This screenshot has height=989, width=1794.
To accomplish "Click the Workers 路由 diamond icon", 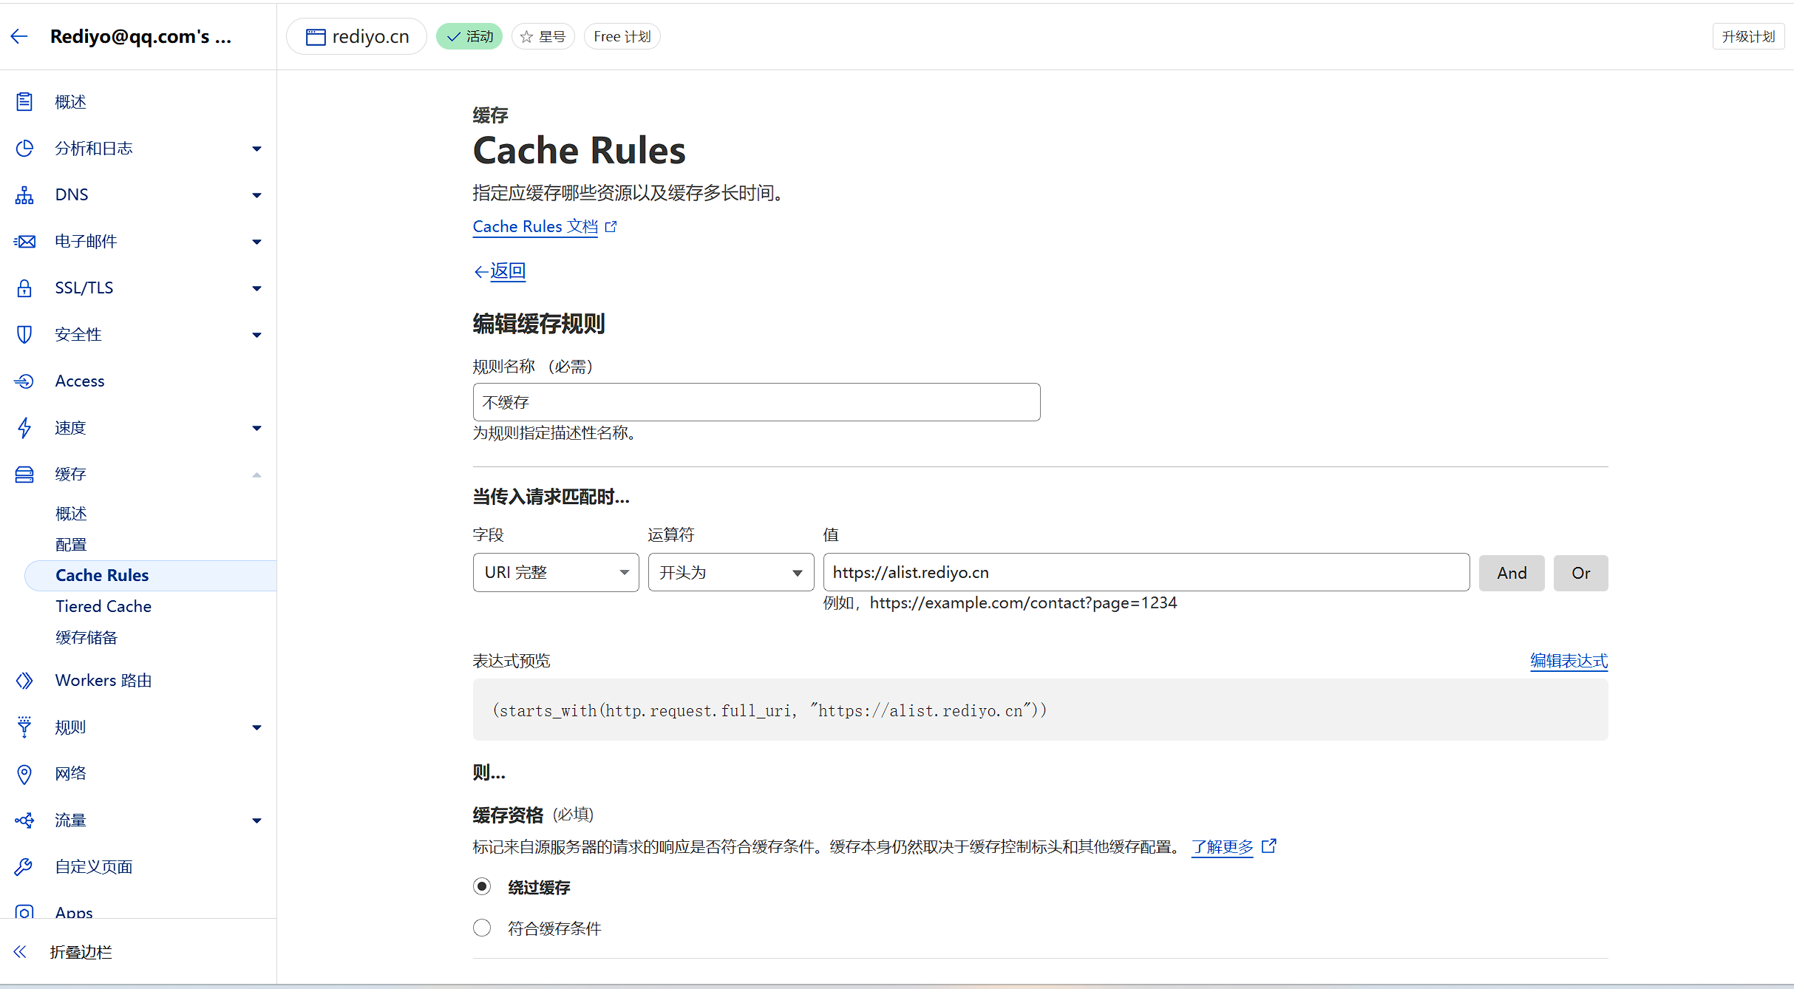I will click(24, 681).
